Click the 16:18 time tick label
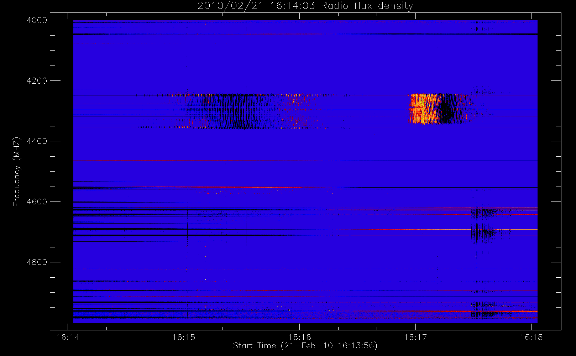This screenshot has height=356, width=576. click(531, 337)
